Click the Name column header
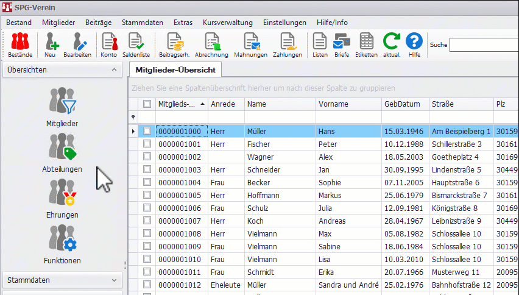This screenshot has width=519, height=295. click(256, 104)
